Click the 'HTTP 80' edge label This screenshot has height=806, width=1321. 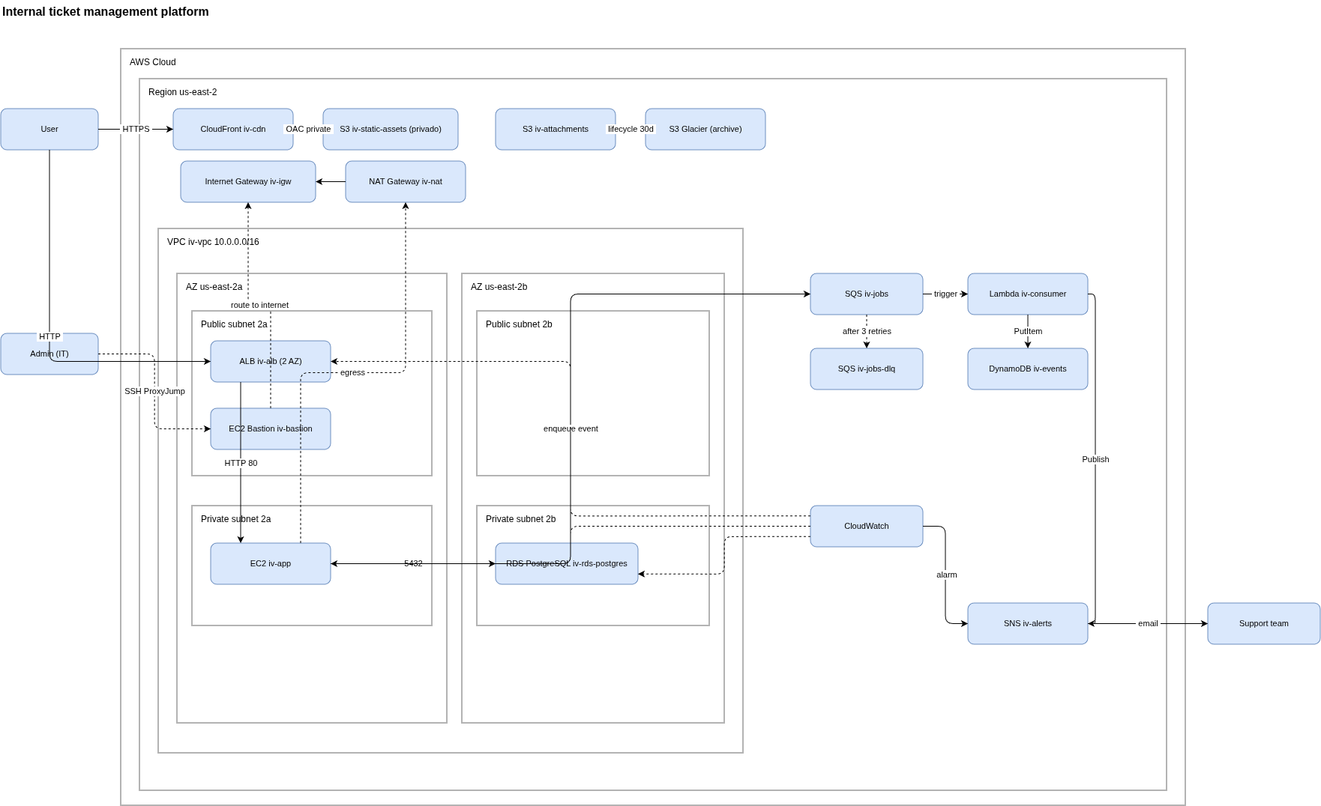pos(241,463)
